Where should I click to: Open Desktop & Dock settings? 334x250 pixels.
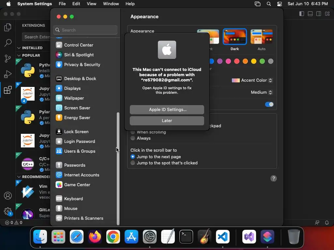pyautogui.click(x=76, y=79)
